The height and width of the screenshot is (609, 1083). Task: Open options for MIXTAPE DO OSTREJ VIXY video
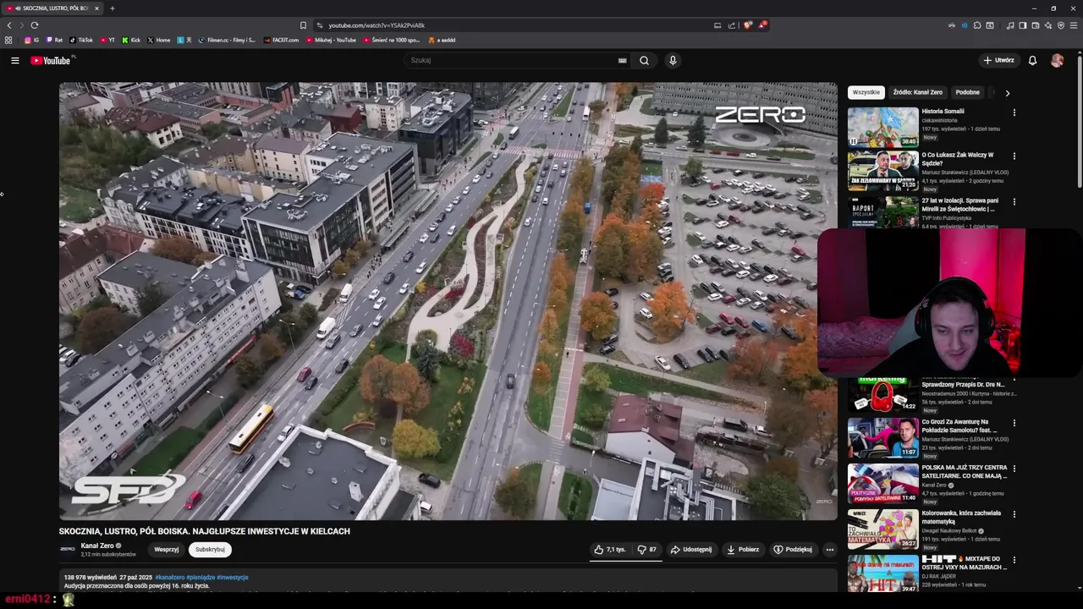click(1014, 560)
